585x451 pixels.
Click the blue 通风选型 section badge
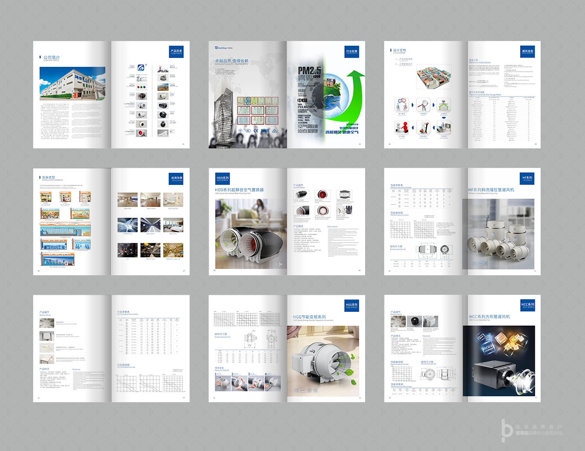(x=527, y=51)
